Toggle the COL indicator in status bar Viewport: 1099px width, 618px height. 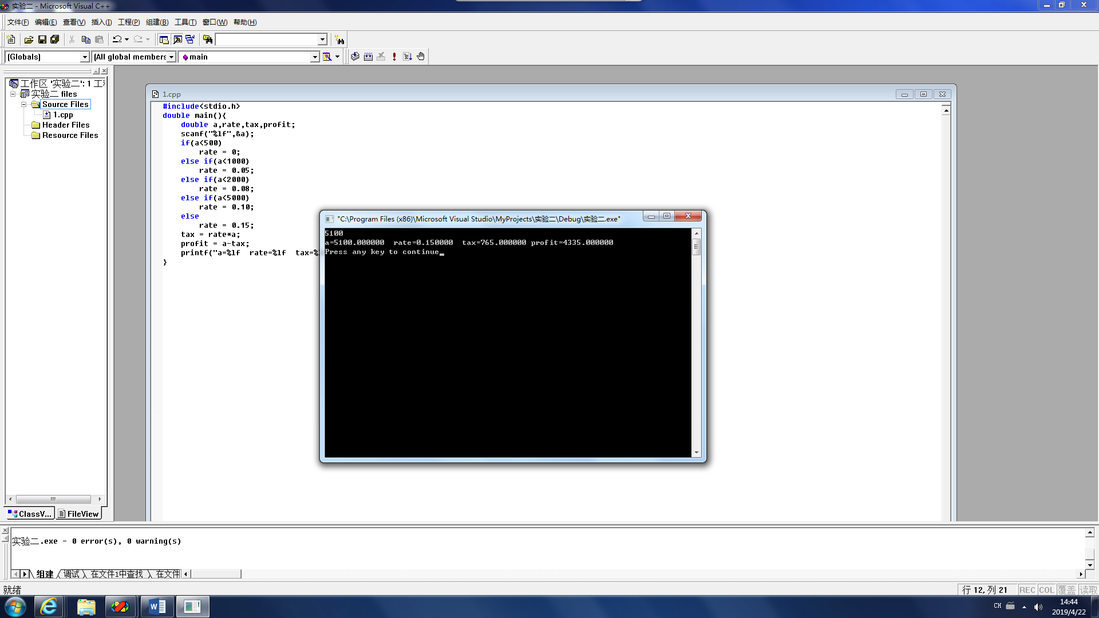coord(1046,590)
